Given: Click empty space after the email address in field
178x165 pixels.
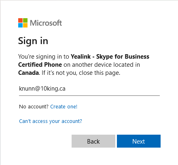Looking at the screenshot, I should tap(112, 89).
